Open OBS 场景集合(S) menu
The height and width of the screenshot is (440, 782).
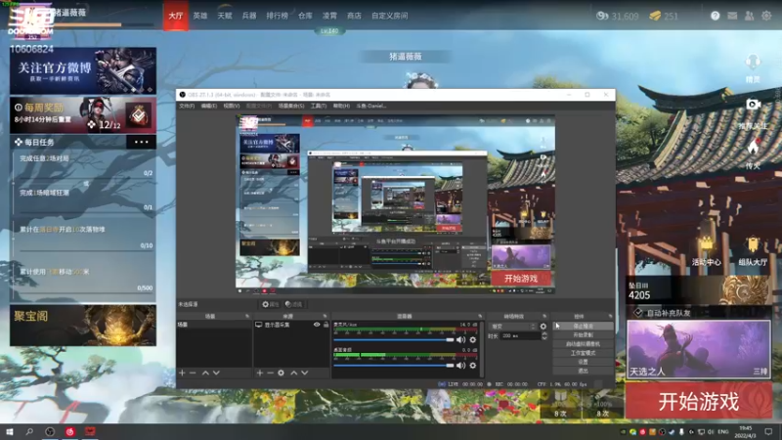pos(291,106)
